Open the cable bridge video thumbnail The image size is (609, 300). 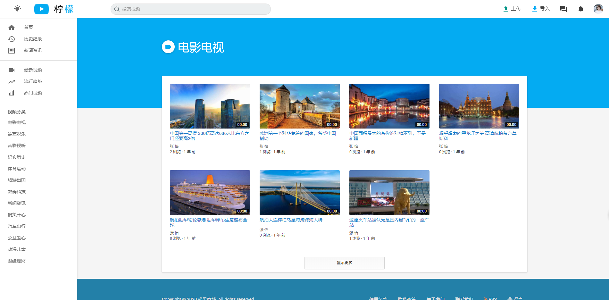tap(299, 192)
